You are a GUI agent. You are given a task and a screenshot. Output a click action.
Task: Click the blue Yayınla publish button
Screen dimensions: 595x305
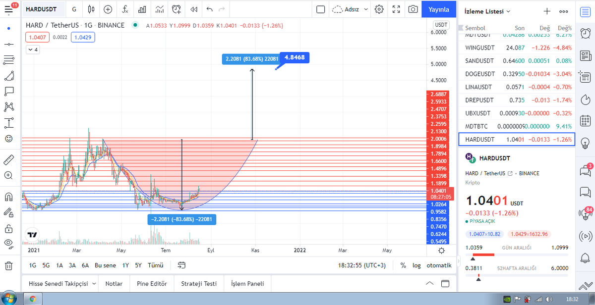[x=439, y=9]
